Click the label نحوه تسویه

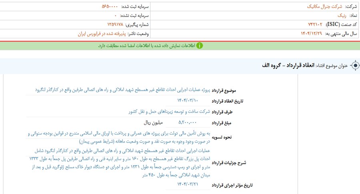222,137
